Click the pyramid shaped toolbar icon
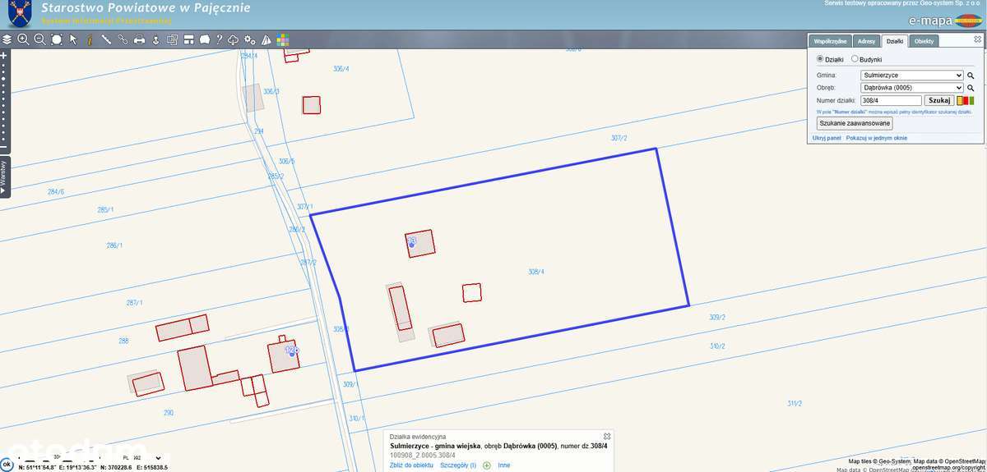Screen dimensions: 987x472 [x=266, y=39]
